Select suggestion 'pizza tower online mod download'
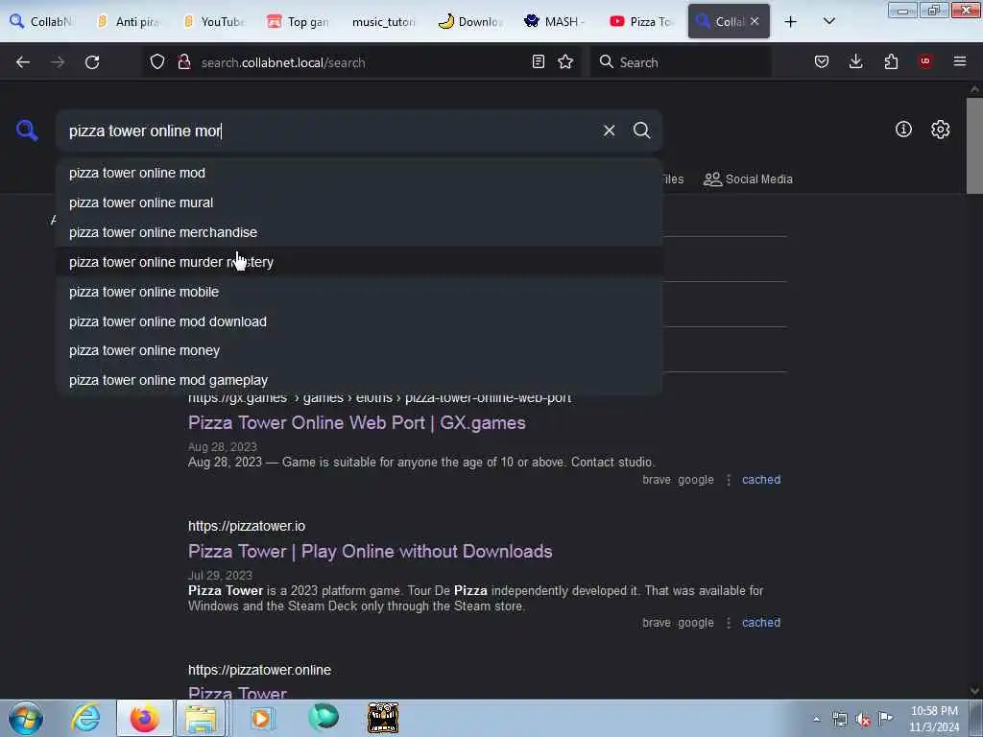 tap(359, 321)
